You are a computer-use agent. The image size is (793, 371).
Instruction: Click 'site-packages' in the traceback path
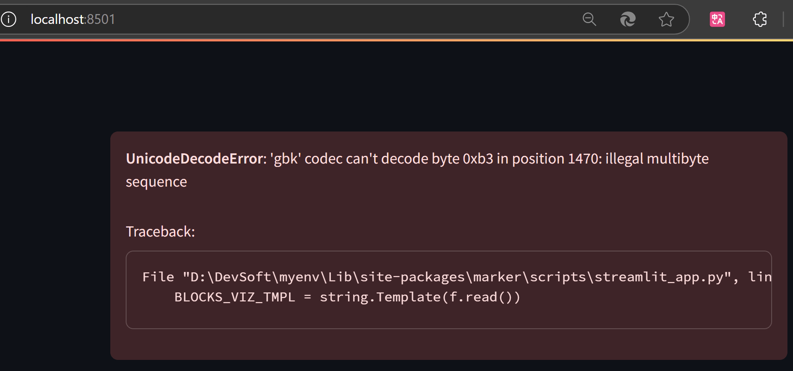click(413, 277)
